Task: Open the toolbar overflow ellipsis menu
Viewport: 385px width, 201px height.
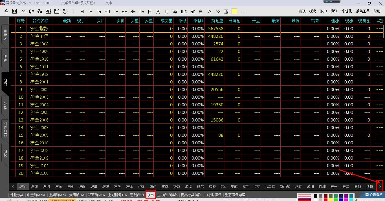Action: 243,12
